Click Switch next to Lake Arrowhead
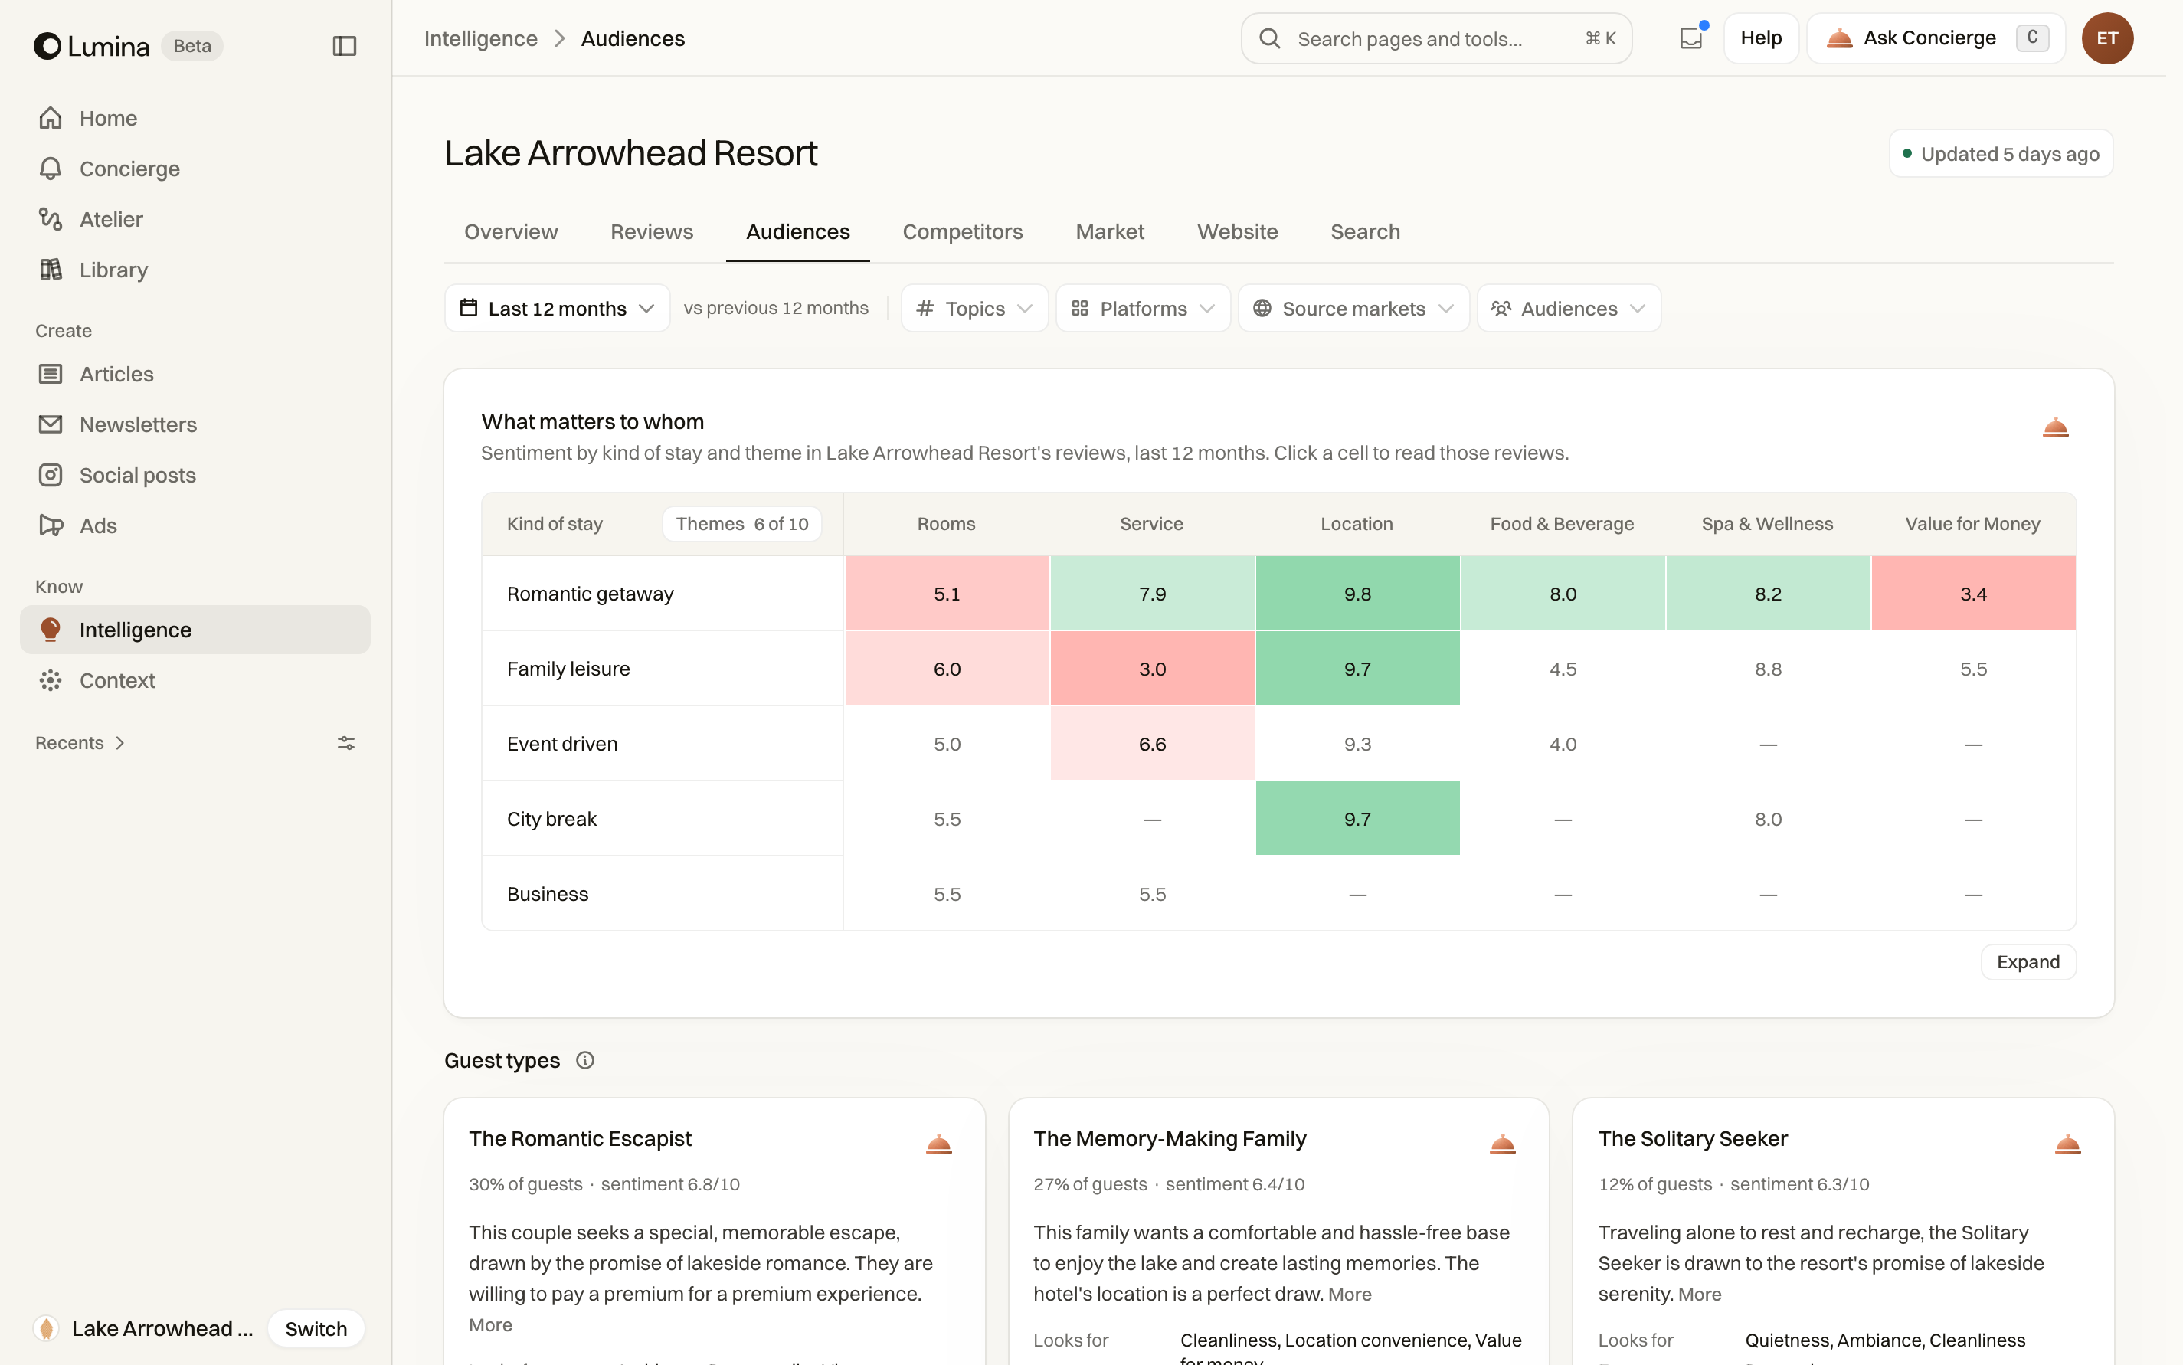 coord(316,1328)
